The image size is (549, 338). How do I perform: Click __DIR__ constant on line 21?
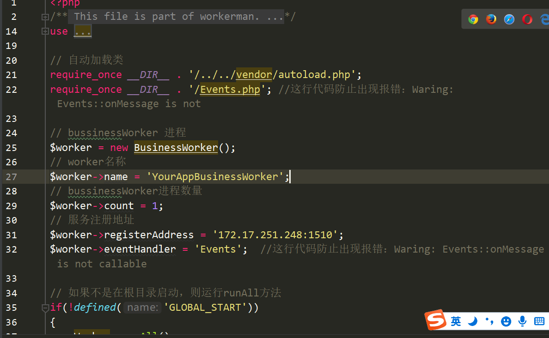(x=149, y=74)
